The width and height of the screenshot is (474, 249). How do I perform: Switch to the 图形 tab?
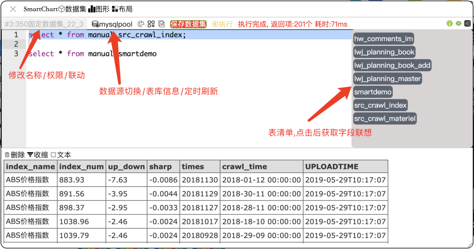(x=99, y=9)
